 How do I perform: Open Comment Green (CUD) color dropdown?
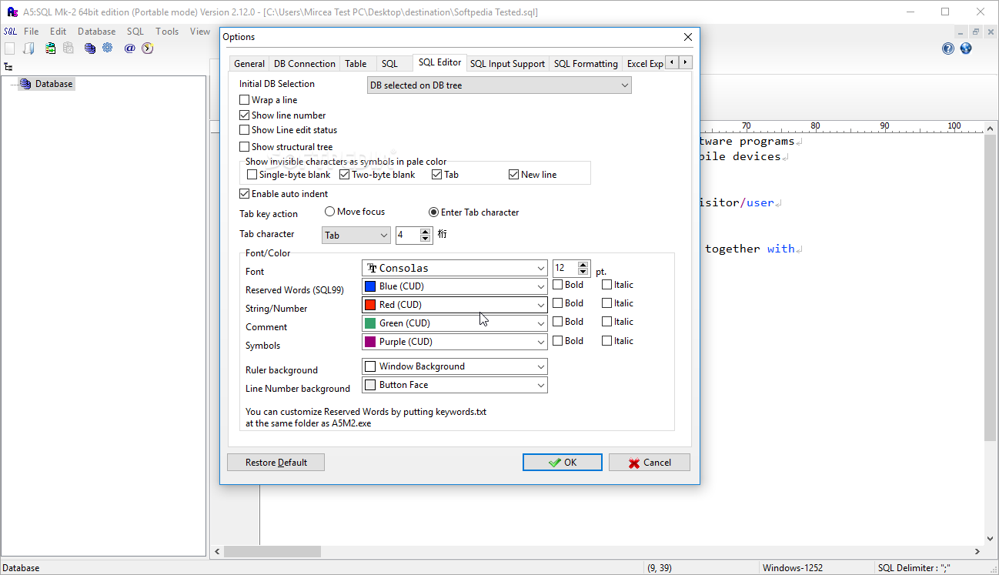click(455, 323)
